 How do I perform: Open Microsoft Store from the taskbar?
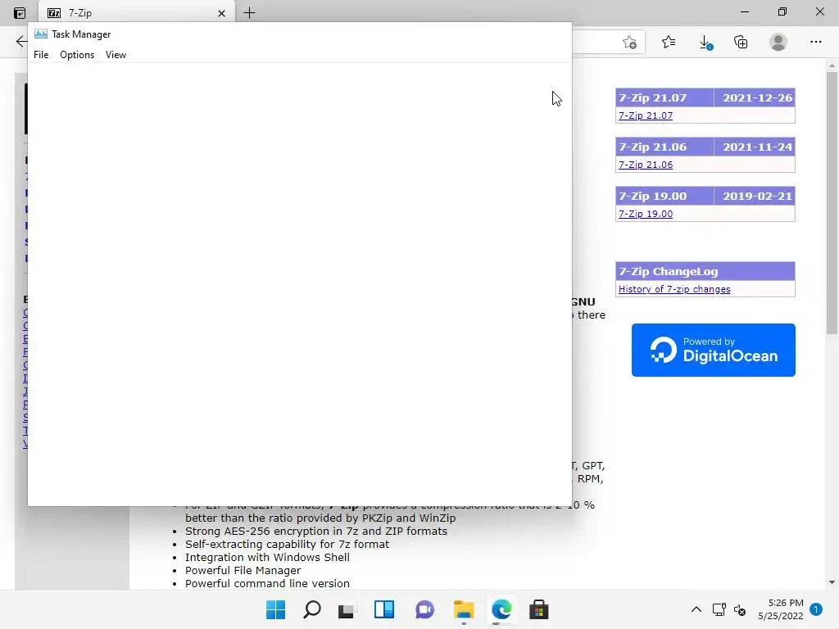click(x=539, y=609)
